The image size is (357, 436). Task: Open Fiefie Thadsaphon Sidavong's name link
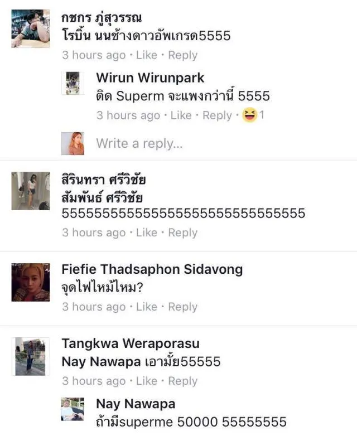pos(152,269)
